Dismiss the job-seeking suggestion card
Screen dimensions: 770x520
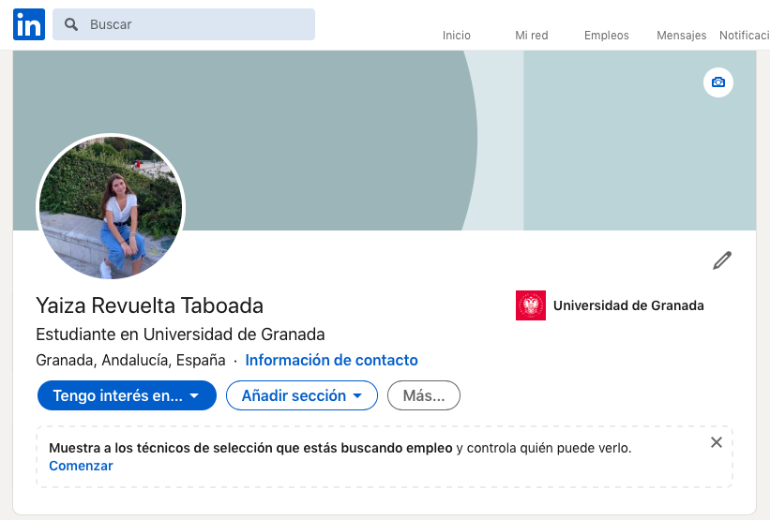pyautogui.click(x=717, y=442)
